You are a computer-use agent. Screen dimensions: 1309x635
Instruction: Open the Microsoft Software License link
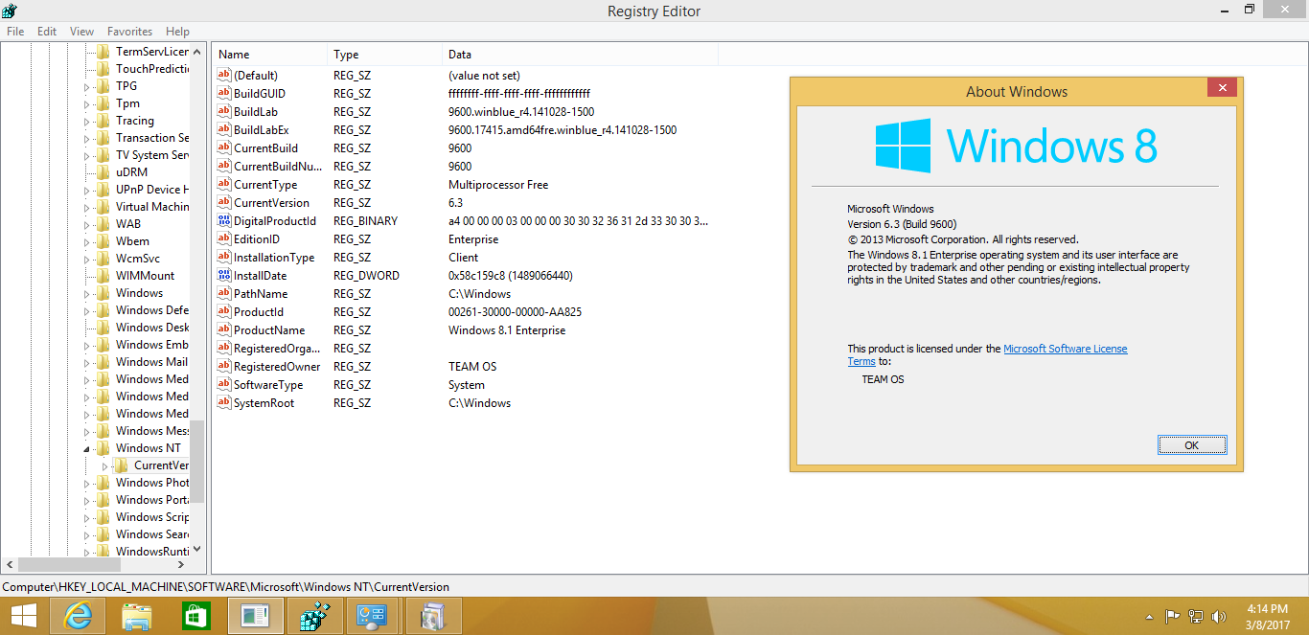[x=1065, y=349]
